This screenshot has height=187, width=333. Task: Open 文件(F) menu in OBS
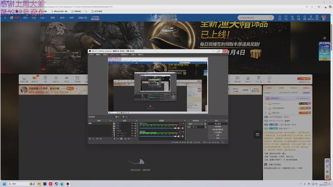(x=91, y=54)
